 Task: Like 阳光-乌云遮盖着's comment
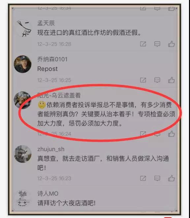click(x=171, y=134)
